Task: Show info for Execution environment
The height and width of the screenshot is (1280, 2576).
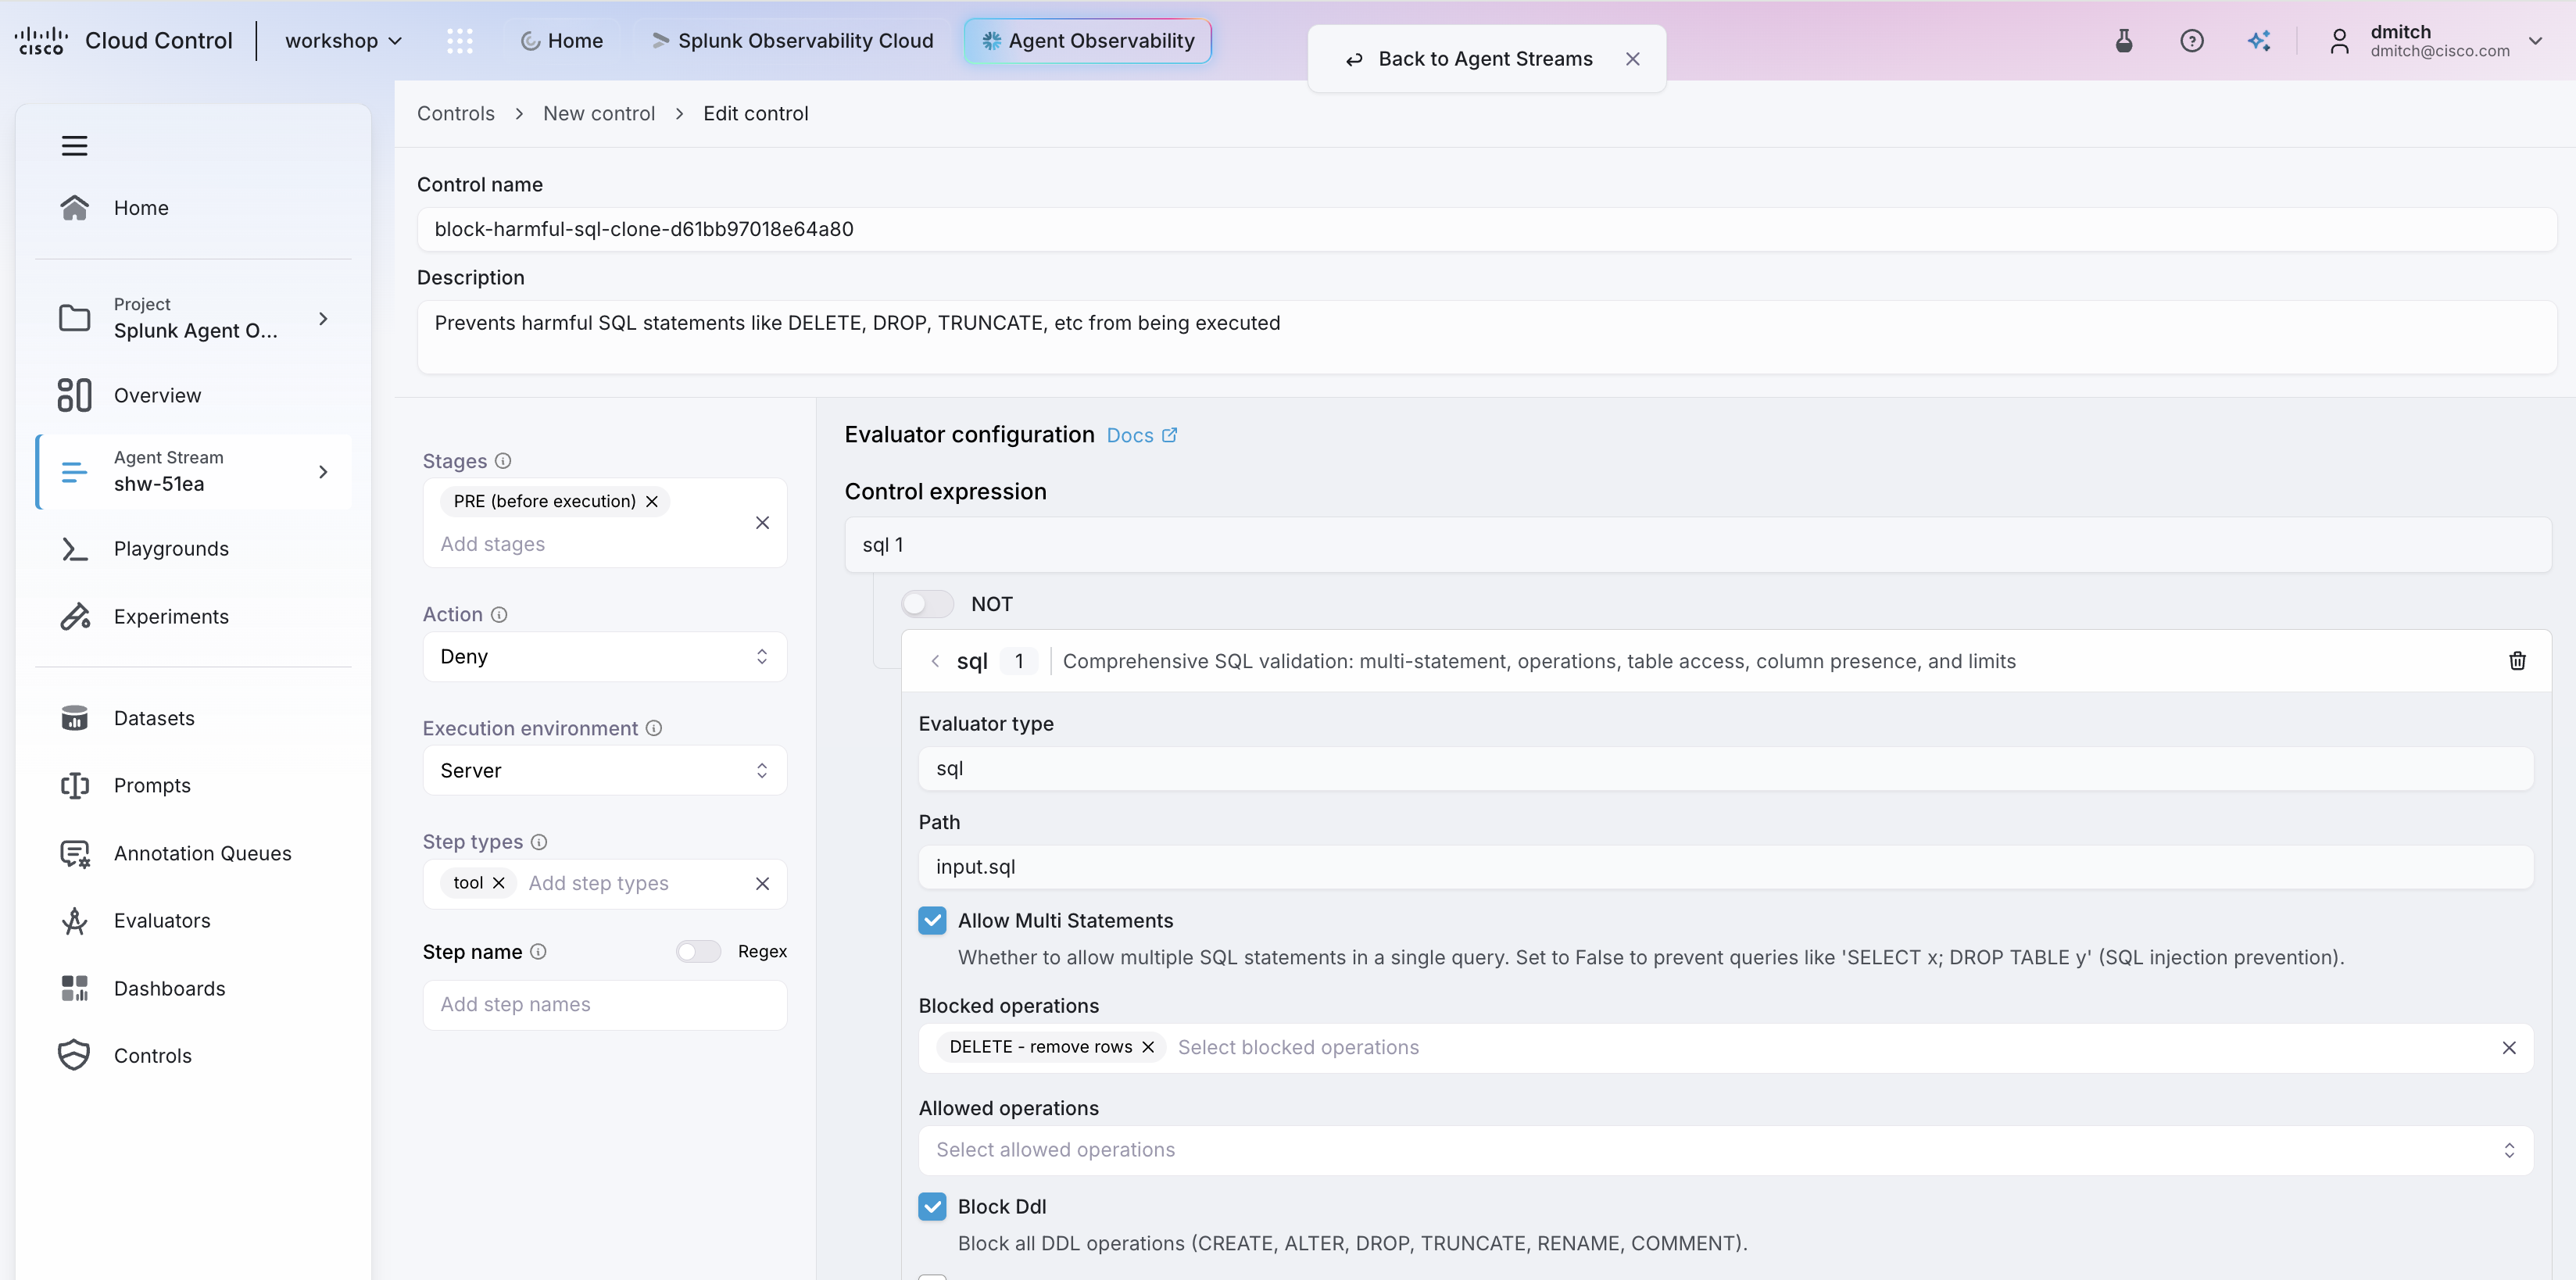Action: click(x=654, y=728)
